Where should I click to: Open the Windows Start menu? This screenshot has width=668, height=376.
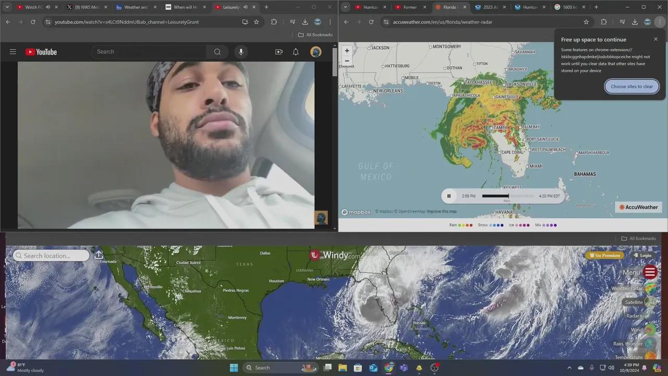[234, 368]
